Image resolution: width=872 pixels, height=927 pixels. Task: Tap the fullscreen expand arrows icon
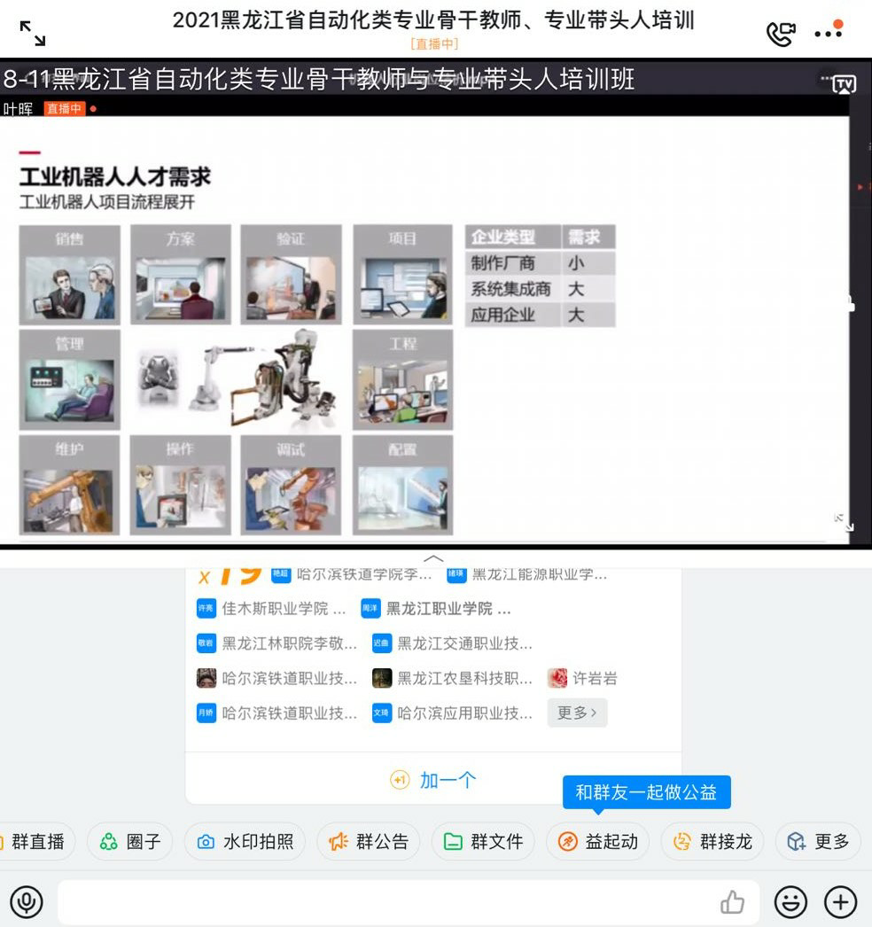tap(33, 34)
